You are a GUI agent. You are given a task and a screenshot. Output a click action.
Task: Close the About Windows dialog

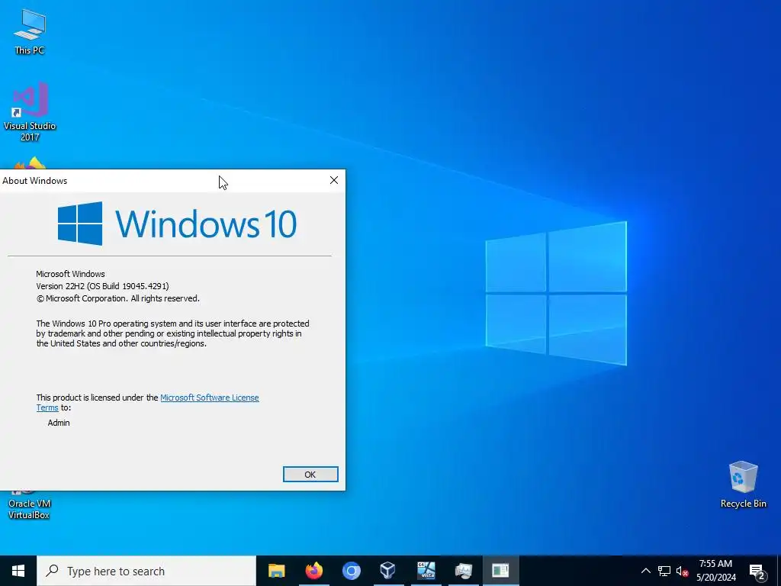coord(334,180)
